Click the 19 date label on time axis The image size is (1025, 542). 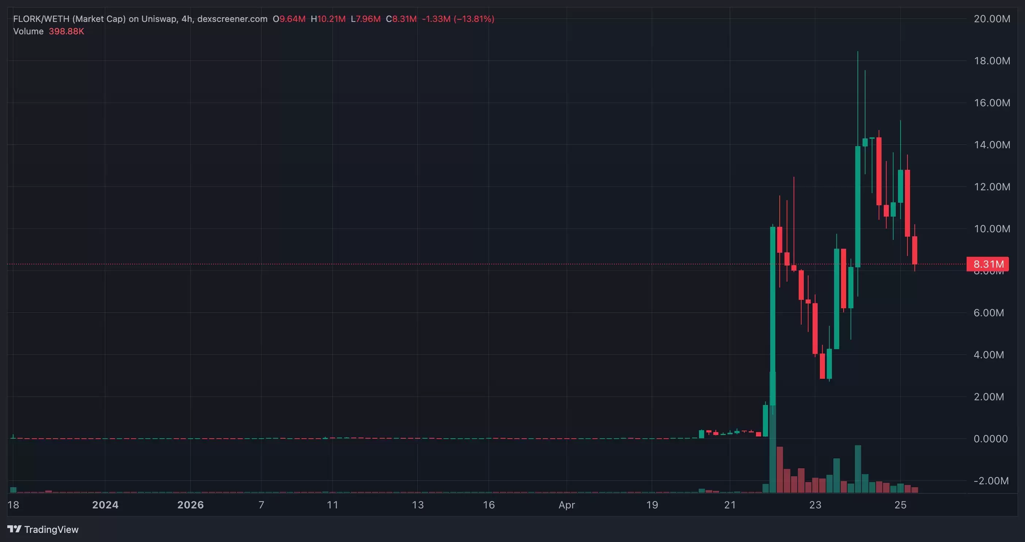click(652, 505)
